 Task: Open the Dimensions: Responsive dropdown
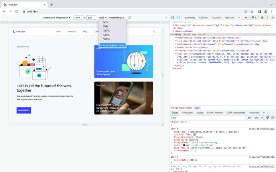pos(56,18)
